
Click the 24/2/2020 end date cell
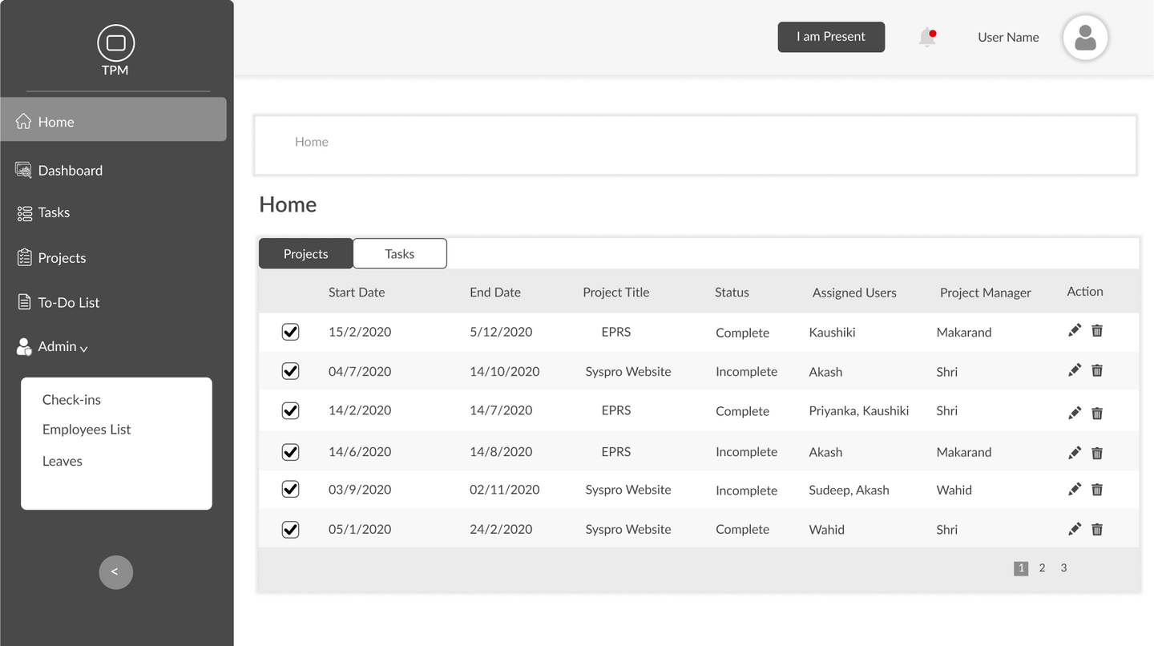[x=501, y=529]
